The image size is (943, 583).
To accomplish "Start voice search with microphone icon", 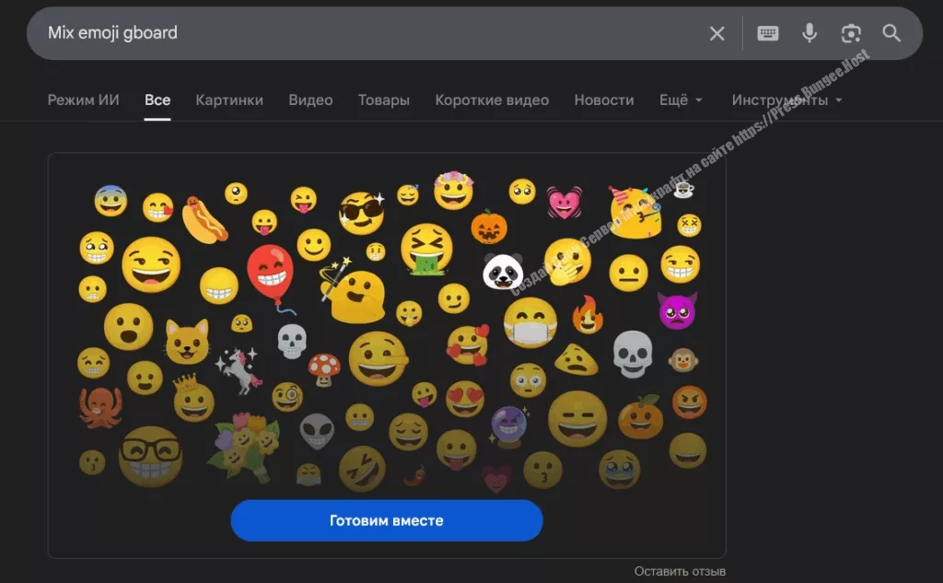I will pyautogui.click(x=809, y=34).
